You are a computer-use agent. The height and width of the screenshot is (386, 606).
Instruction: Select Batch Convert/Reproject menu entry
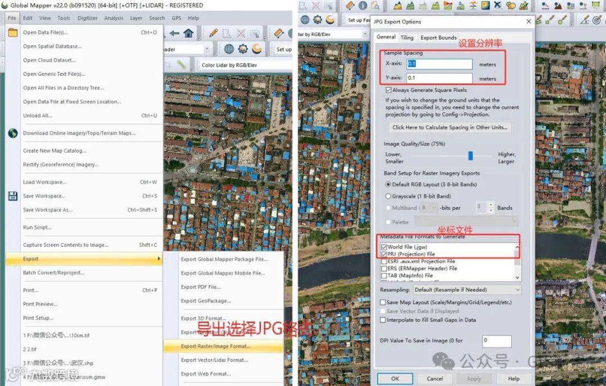54,273
